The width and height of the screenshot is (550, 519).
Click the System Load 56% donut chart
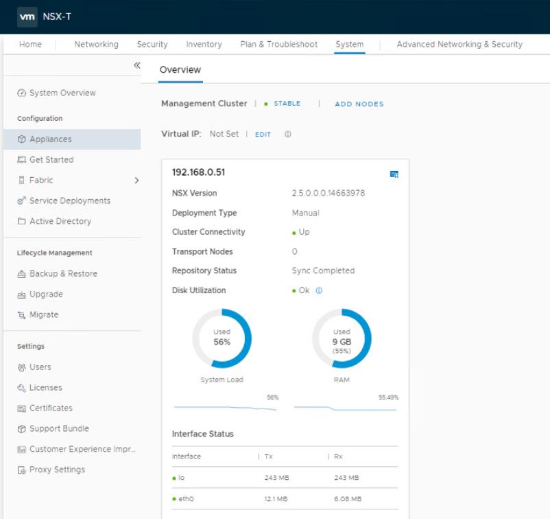pyautogui.click(x=222, y=338)
